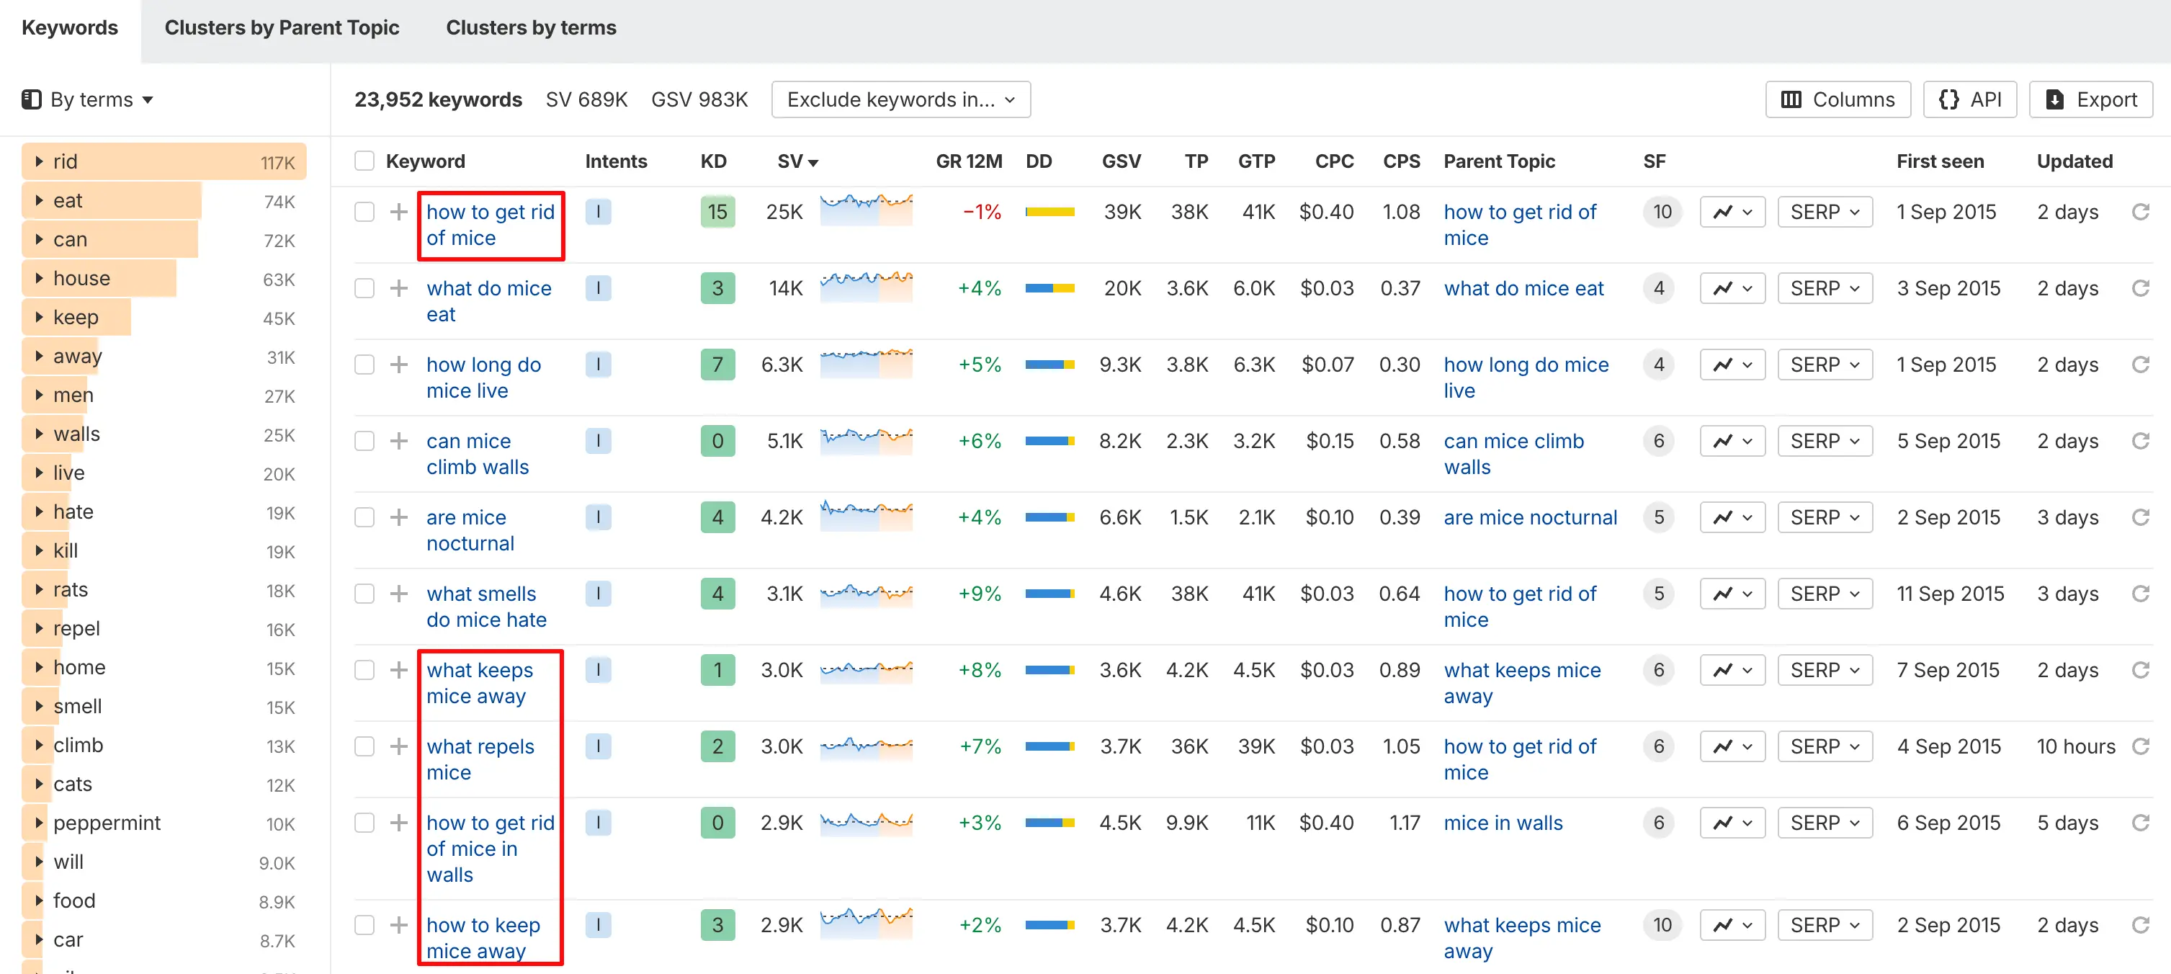Check the 'what do mice eat' row
2171x974 pixels.
click(x=364, y=288)
